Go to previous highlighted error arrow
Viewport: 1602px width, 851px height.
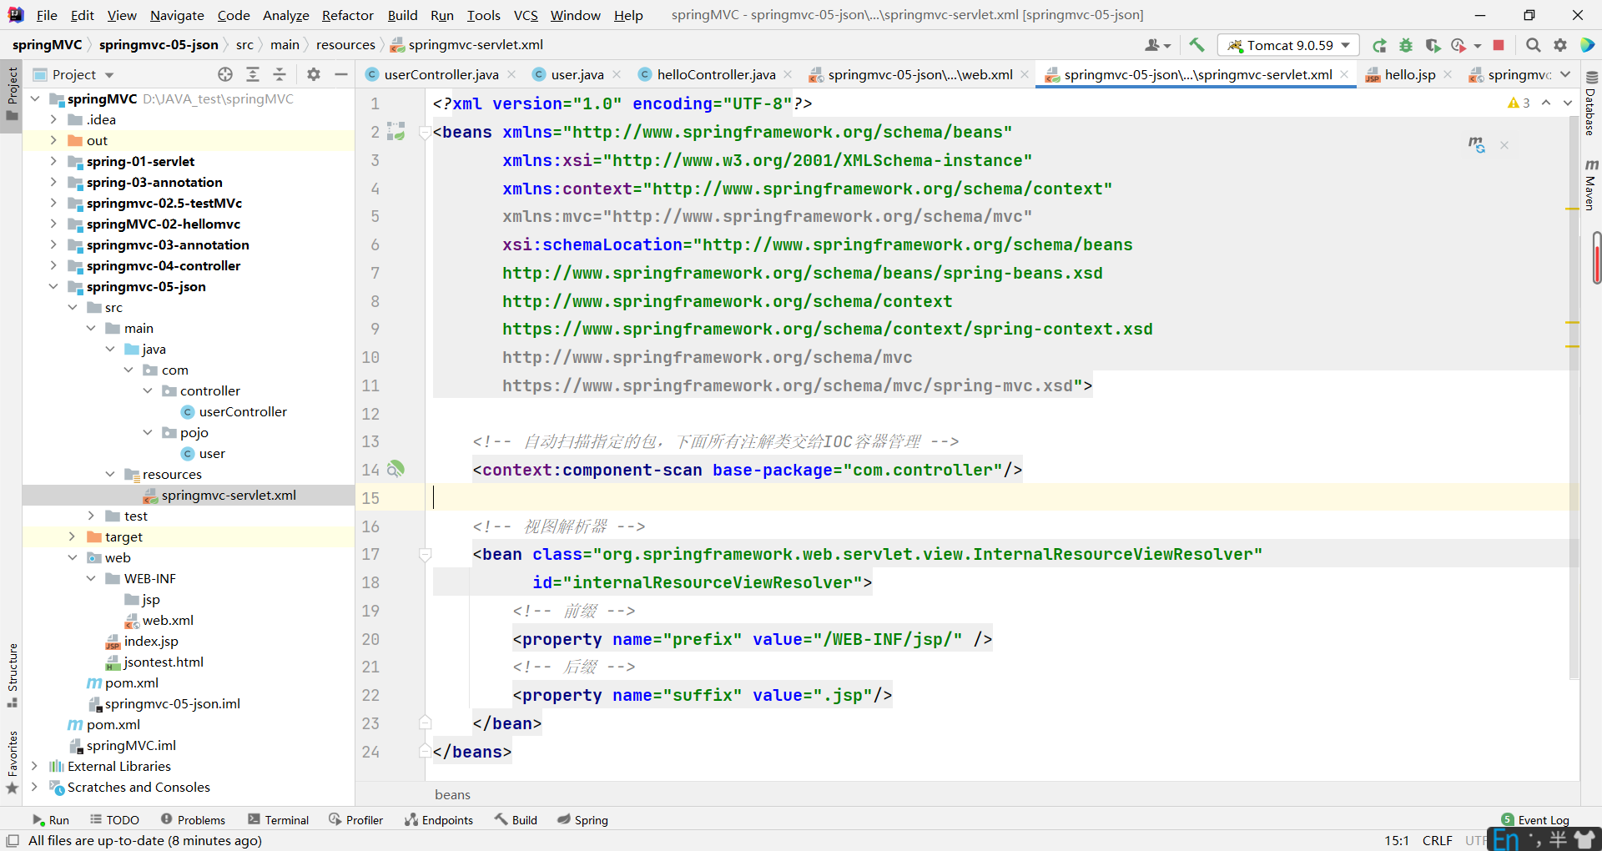(1546, 103)
